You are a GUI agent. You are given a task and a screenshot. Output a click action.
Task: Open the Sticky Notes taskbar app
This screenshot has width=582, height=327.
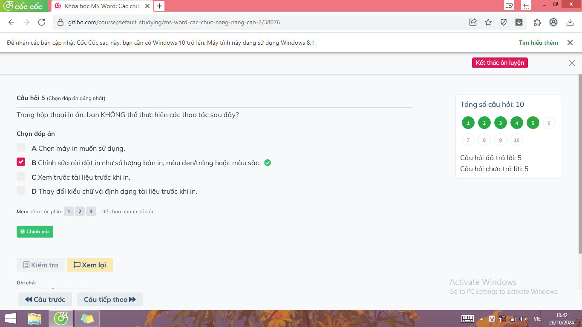(x=87, y=318)
